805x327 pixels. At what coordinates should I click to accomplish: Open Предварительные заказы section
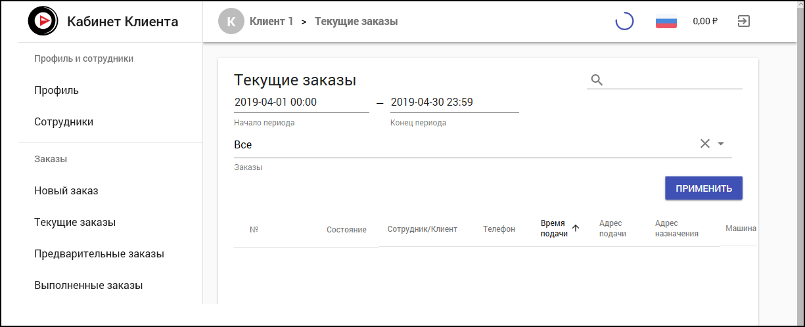point(99,254)
